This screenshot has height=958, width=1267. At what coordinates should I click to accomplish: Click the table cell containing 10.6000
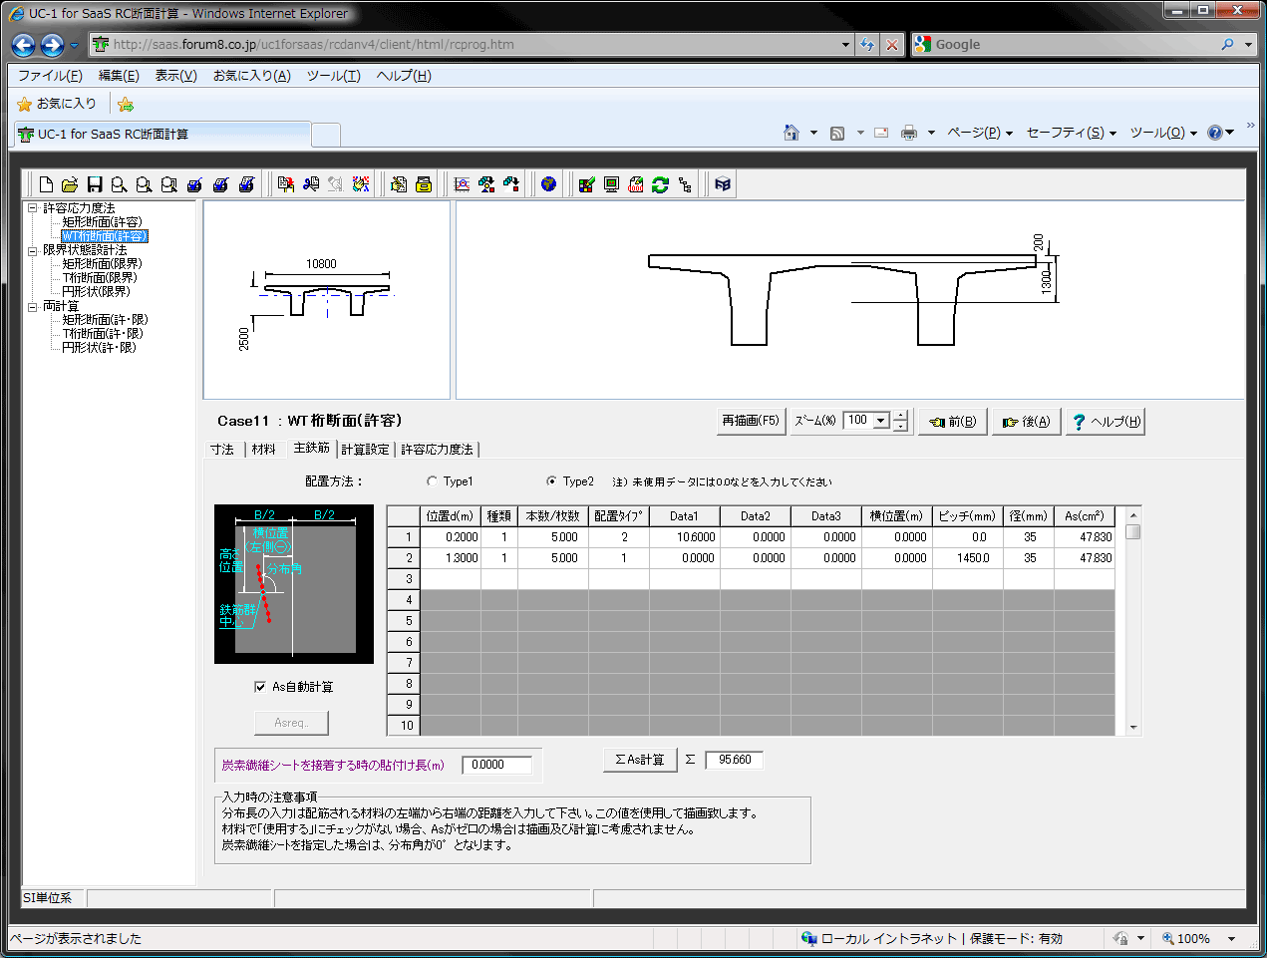click(685, 537)
